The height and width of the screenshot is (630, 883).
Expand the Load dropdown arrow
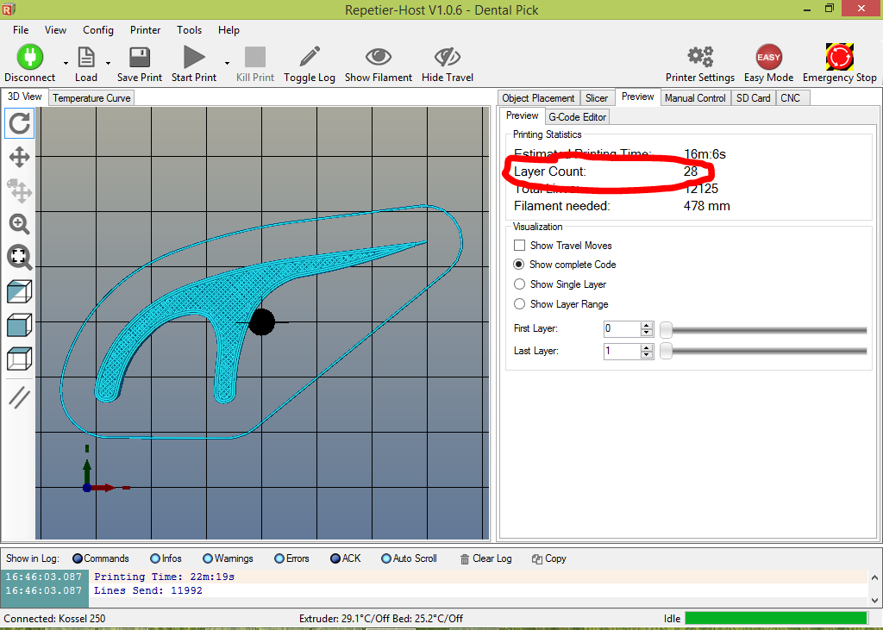click(108, 63)
